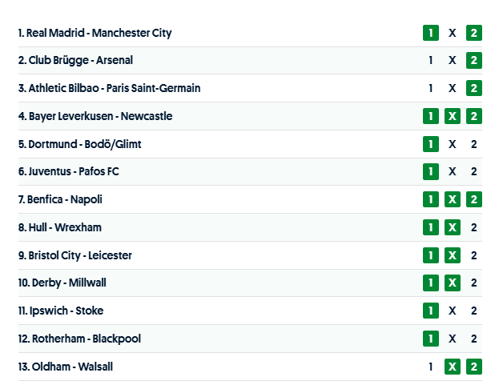Deselect draw for Bayer Leverkusen - Newcastle

click(453, 116)
